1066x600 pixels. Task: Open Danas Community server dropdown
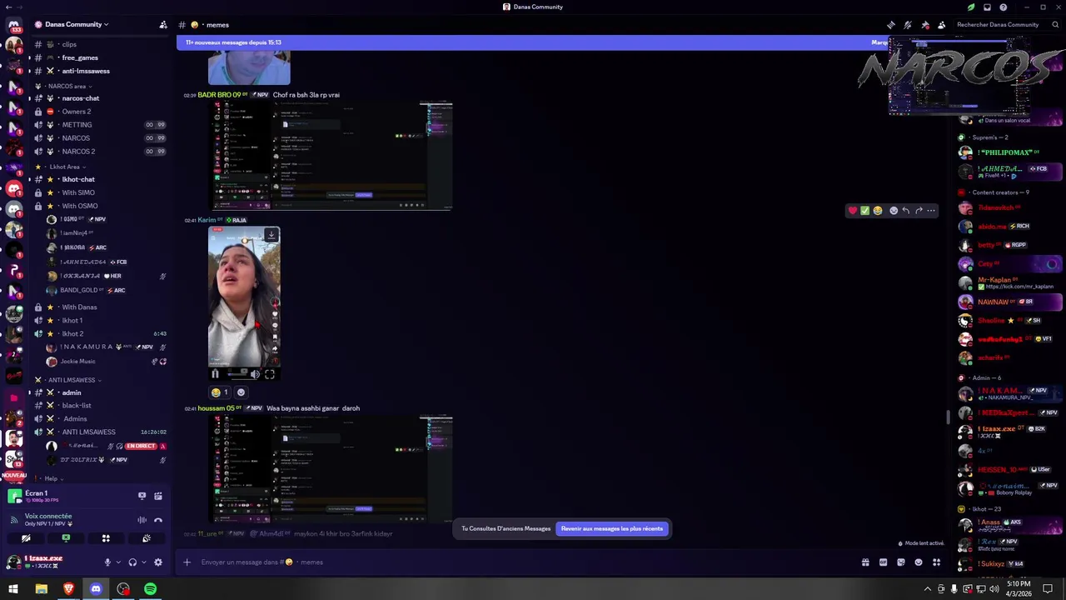coord(77,25)
